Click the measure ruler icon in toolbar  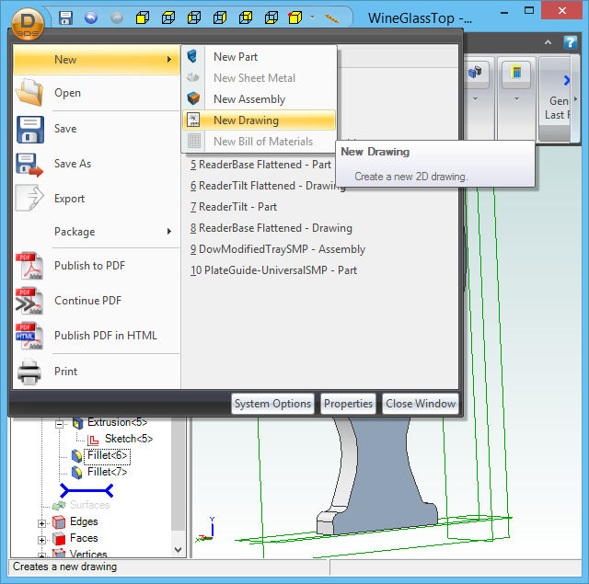coord(331,18)
